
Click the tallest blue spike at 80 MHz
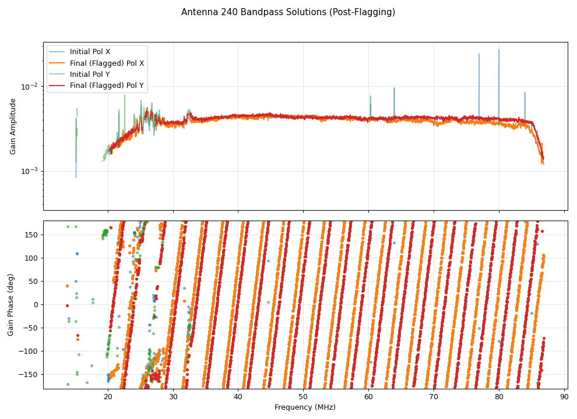499,51
